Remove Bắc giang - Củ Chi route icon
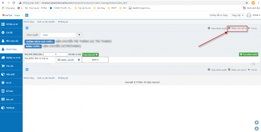261x132 pixels. [79, 60]
